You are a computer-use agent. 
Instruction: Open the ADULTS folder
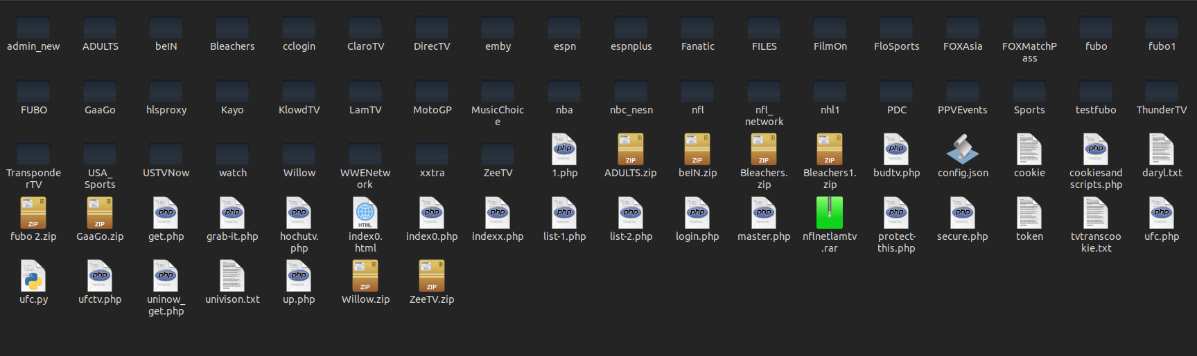click(x=100, y=27)
